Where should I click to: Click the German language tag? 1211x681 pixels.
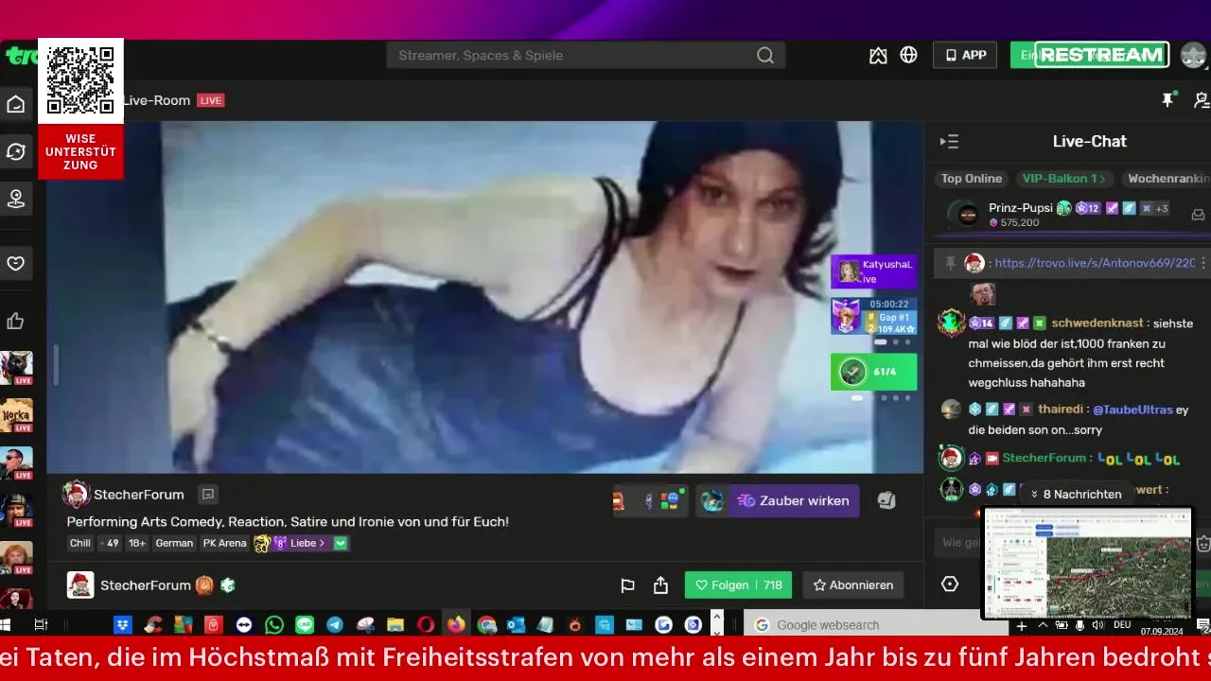click(x=174, y=543)
